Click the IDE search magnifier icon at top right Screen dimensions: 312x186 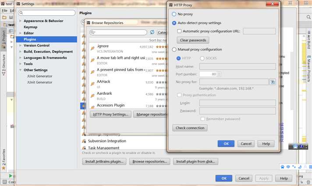point(308,17)
